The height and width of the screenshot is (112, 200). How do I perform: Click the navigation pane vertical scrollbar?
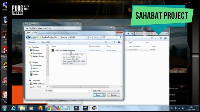(47, 62)
